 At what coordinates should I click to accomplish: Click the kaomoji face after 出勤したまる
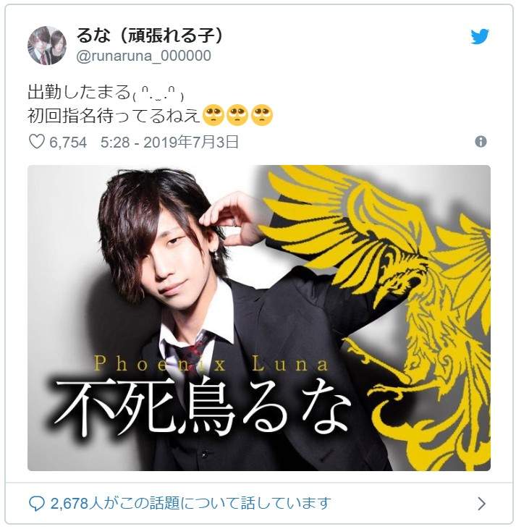(x=158, y=94)
